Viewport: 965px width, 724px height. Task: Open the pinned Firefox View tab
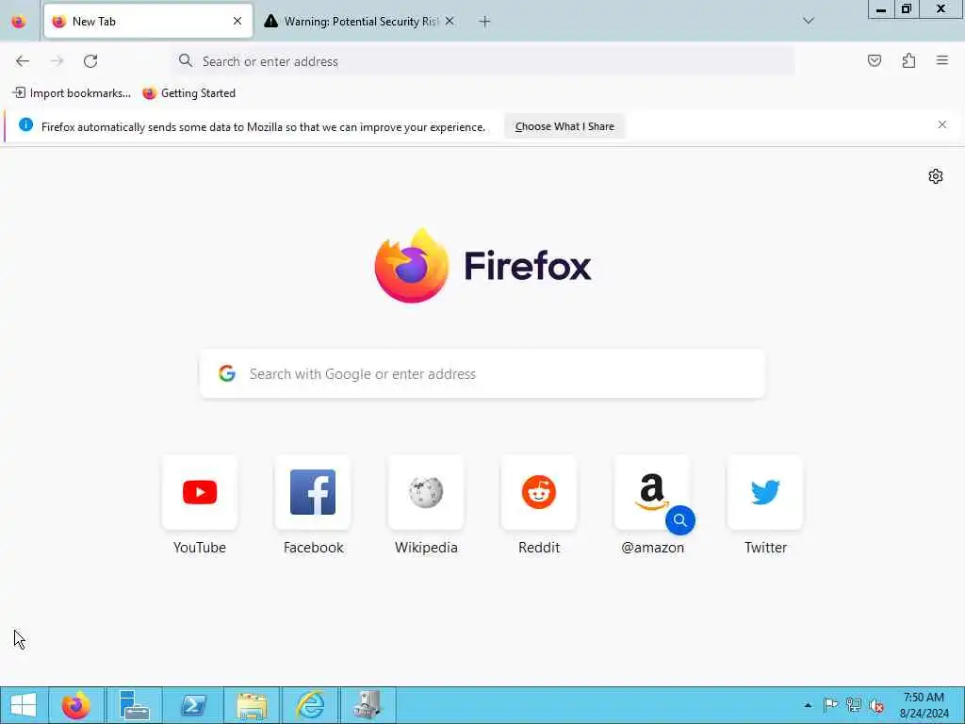(19, 22)
